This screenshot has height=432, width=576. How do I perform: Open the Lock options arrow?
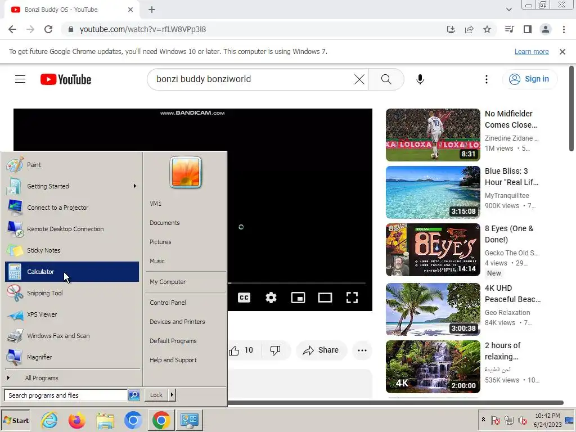tap(172, 395)
